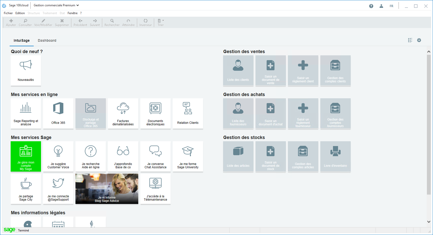Open Je partage Sage City tile
Screen dimensions: 433x235
tap(26, 189)
